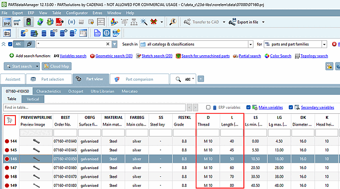Toggle the magnifier search mode button next to ABC
Viewport: 340px width, 189px height.
(29, 44)
